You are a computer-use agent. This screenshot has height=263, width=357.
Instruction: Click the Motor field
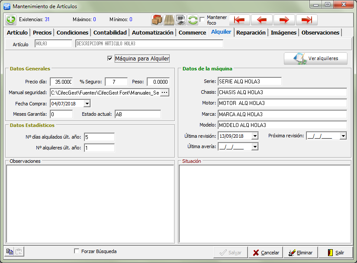[282, 103]
